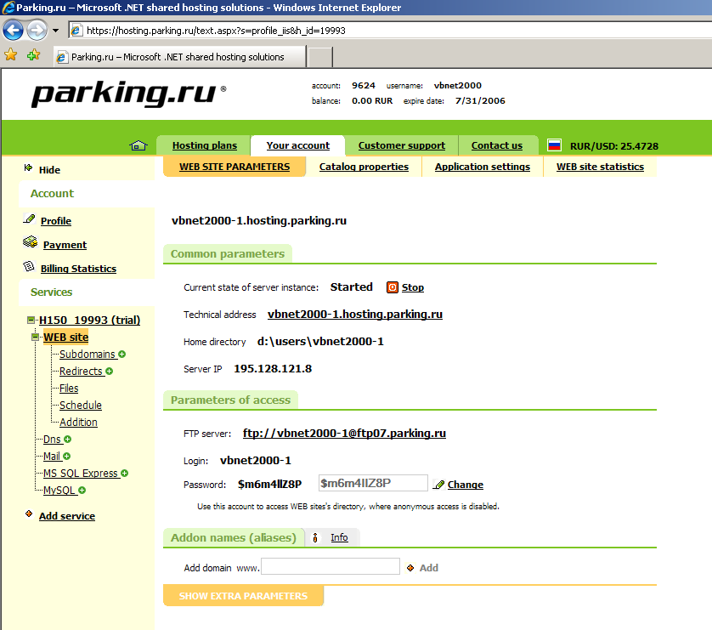Click the Payment link in sidebar

pos(65,245)
